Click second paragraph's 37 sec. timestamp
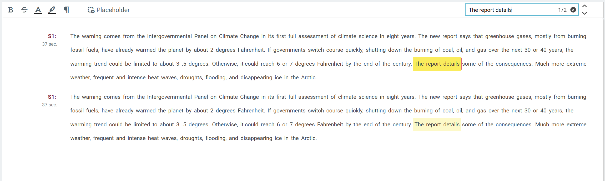 pos(49,105)
